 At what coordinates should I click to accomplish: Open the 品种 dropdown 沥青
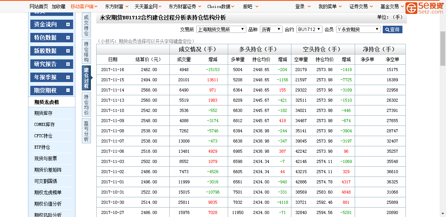[271, 29]
